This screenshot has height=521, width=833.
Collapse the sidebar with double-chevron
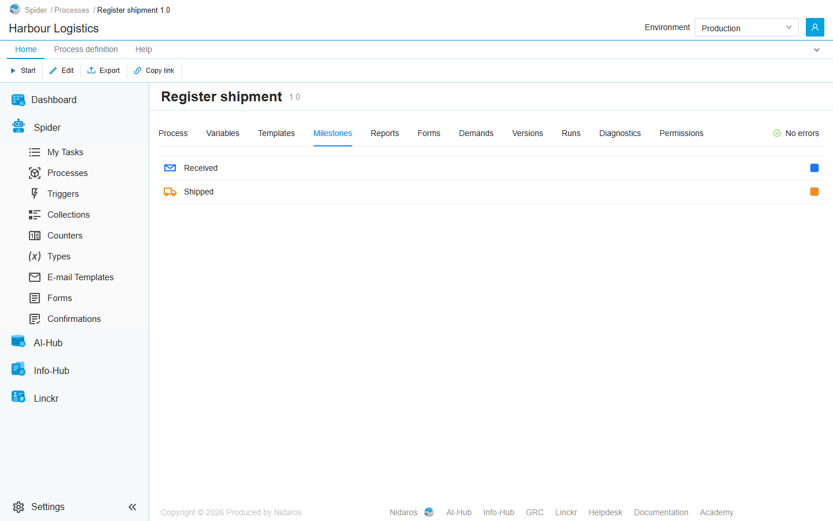point(132,507)
